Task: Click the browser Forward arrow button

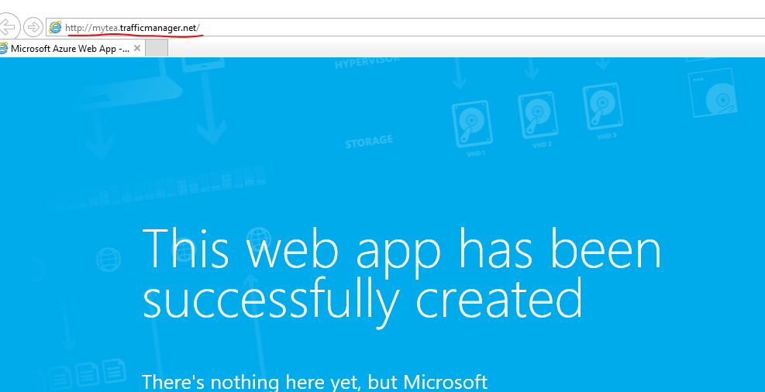Action: 33,27
